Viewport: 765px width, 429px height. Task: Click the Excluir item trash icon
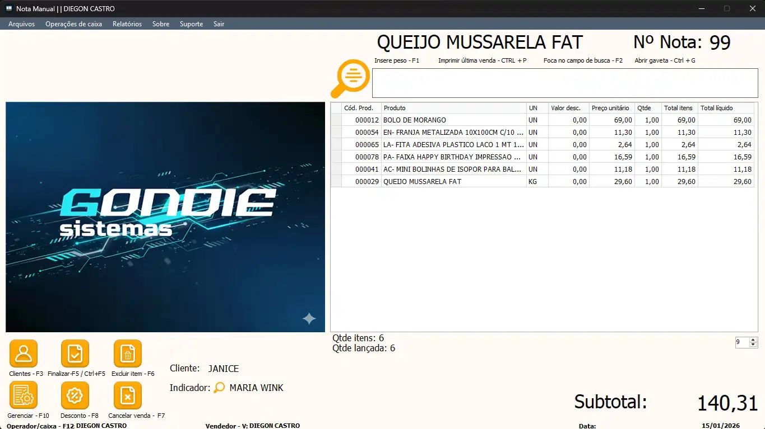(x=128, y=353)
